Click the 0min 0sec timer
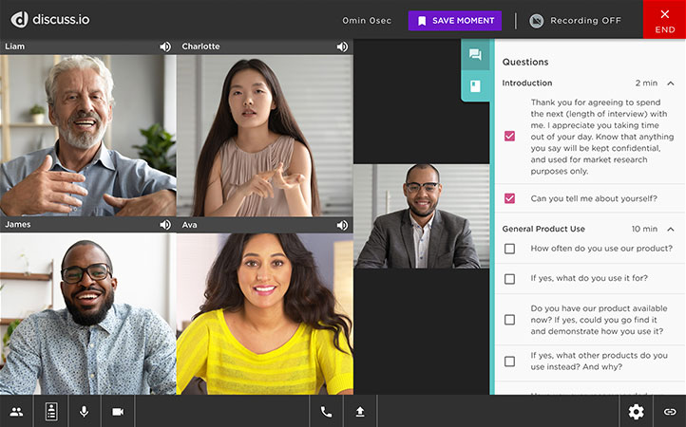 [x=367, y=21]
